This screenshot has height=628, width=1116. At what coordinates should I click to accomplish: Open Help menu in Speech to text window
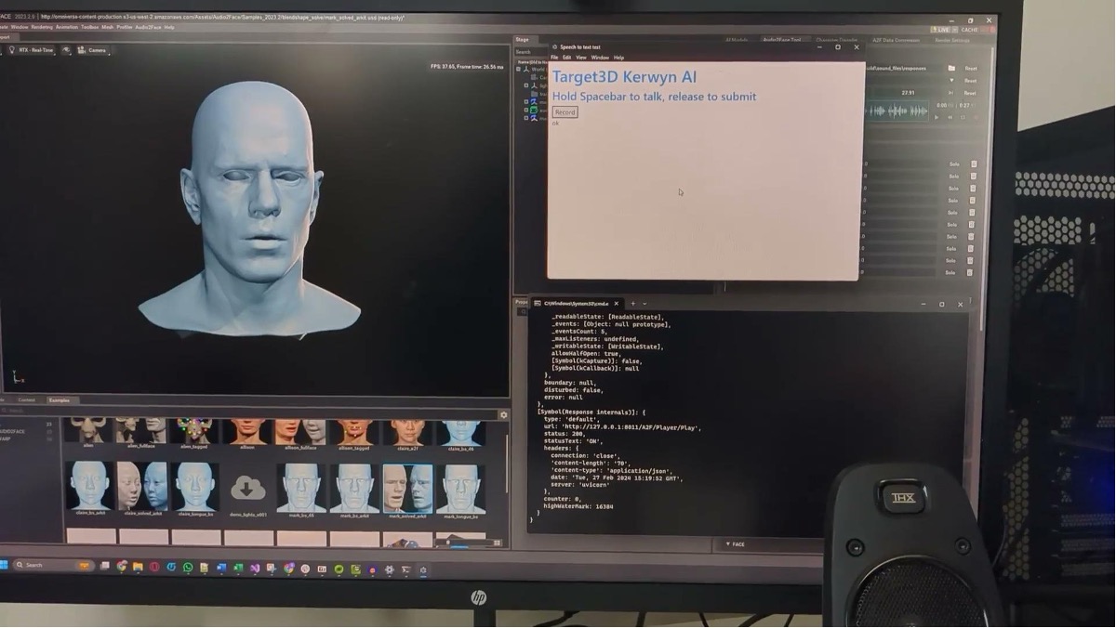point(618,58)
